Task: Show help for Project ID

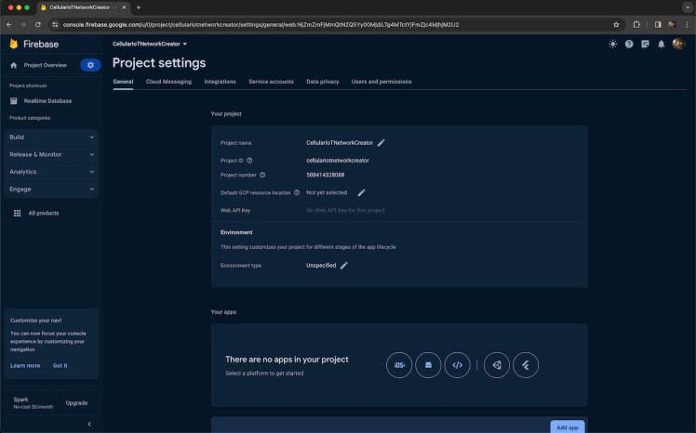Action: [249, 161]
